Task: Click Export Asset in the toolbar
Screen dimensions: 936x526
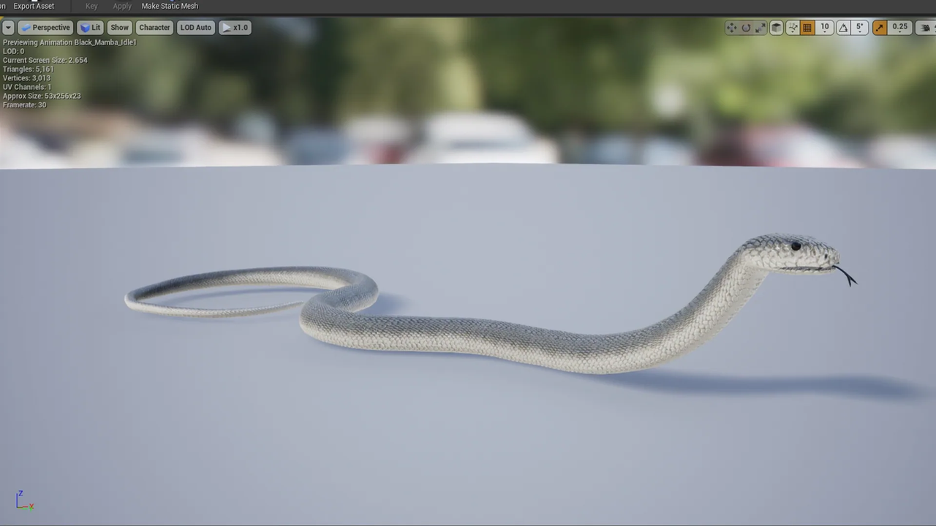Action: tap(34, 6)
